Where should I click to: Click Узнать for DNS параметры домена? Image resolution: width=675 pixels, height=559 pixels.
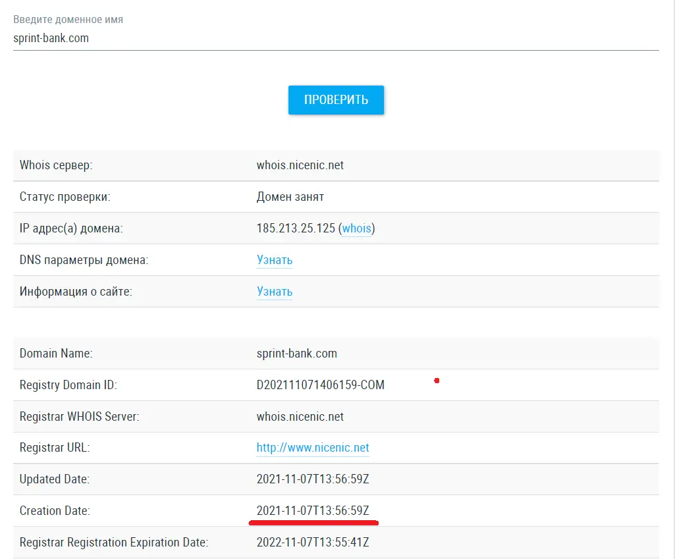click(274, 260)
